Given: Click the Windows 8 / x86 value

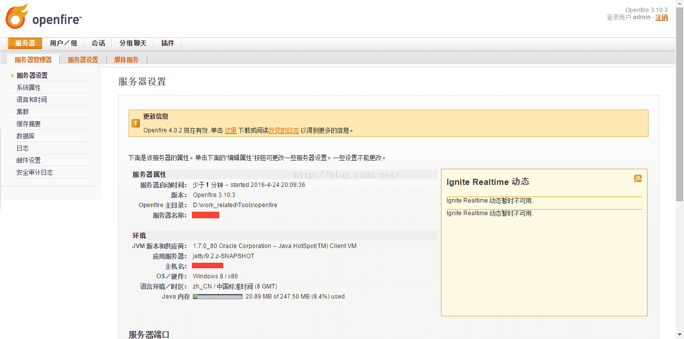Looking at the screenshot, I should [x=215, y=276].
